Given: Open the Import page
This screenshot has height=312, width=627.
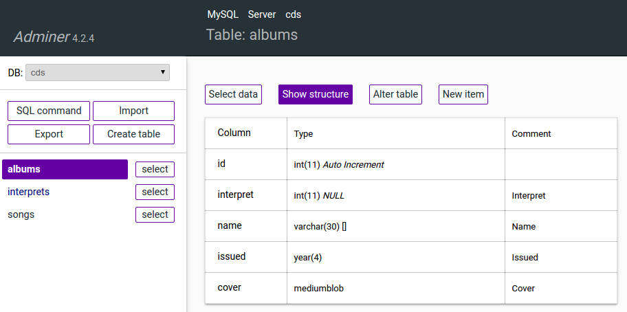Looking at the screenshot, I should click(133, 111).
